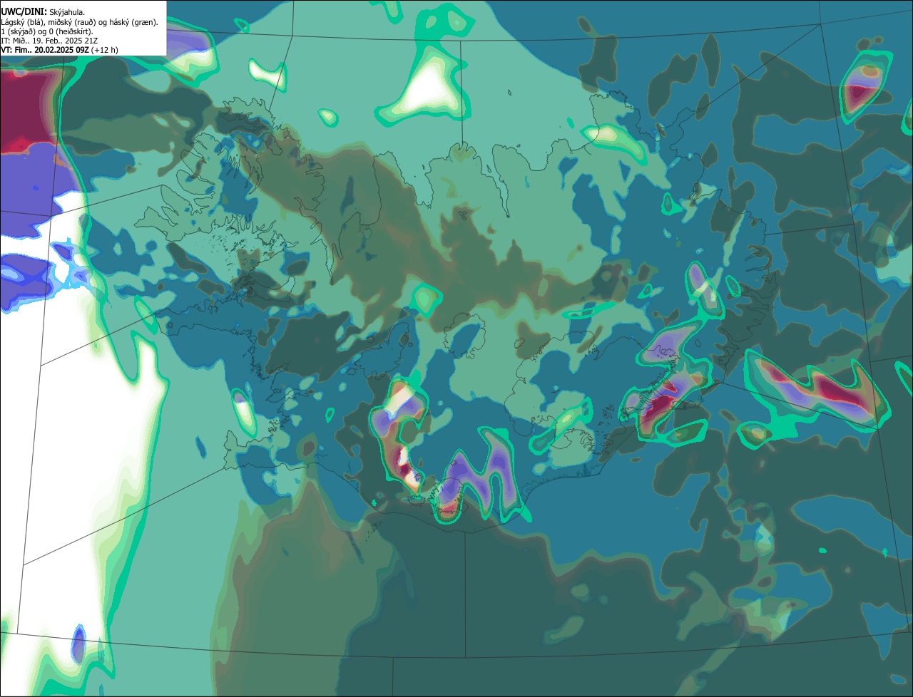Click the "1 (skýjað) og 0 (heiðskírt)." line

pyautogui.click(x=47, y=31)
